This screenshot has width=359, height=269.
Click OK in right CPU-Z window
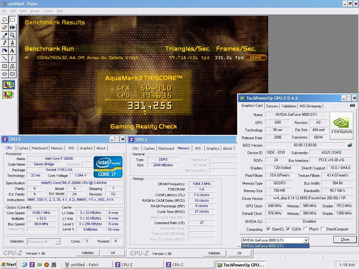[x=239, y=253]
